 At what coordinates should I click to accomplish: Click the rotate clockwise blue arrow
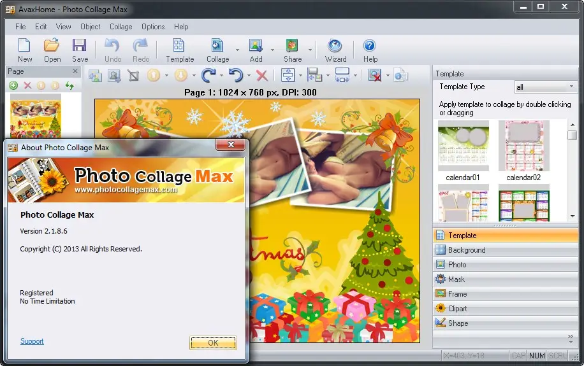coord(208,76)
